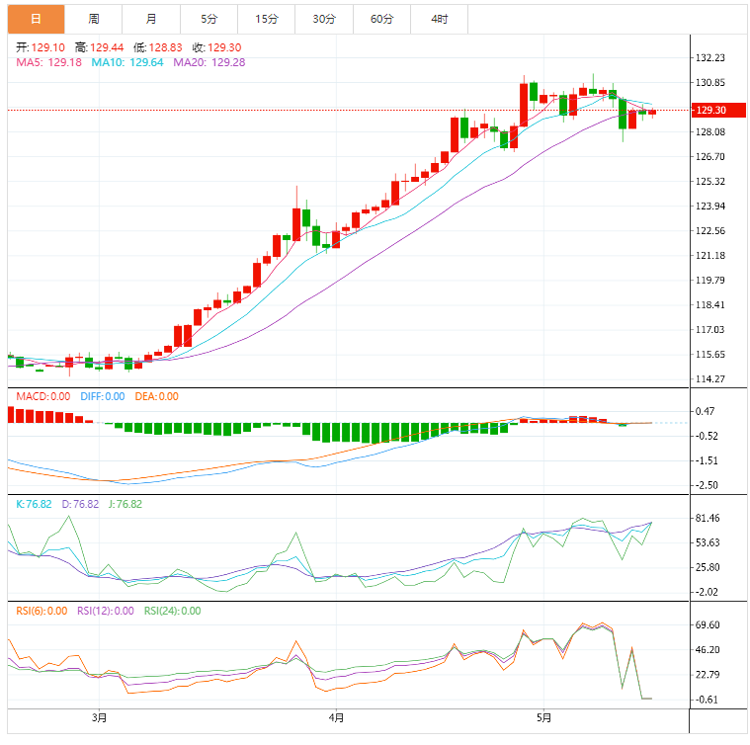Click the 123.94 price axis label
This screenshot has height=745, width=750.
[x=709, y=207]
